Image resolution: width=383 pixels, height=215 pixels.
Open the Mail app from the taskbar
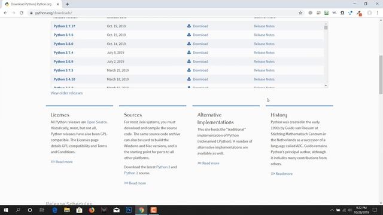117,210
